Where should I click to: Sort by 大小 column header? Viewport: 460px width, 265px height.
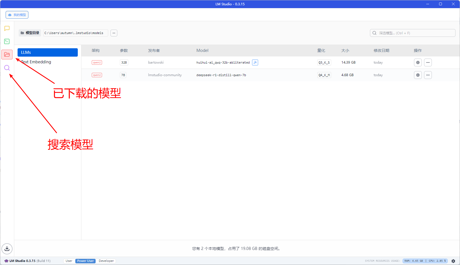pos(345,50)
